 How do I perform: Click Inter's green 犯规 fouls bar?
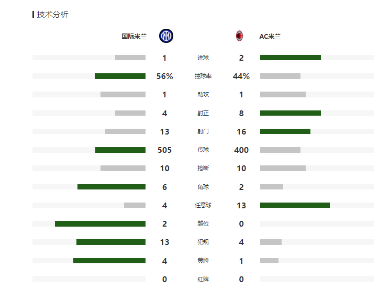[111, 242]
